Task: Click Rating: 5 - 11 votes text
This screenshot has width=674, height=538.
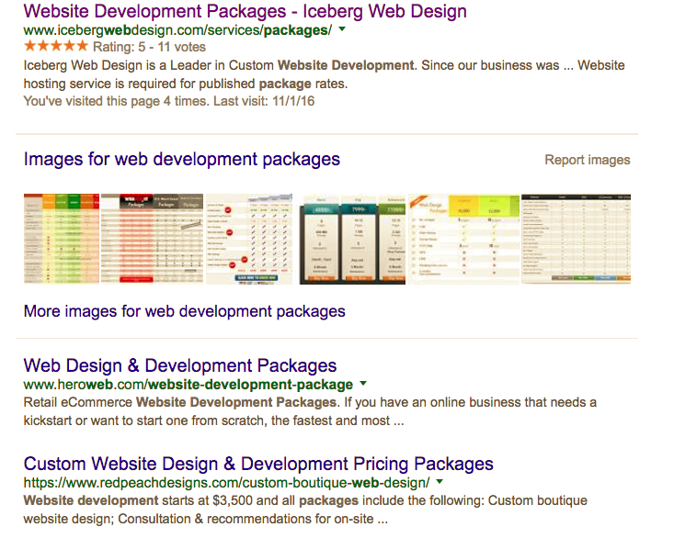Action: (149, 47)
